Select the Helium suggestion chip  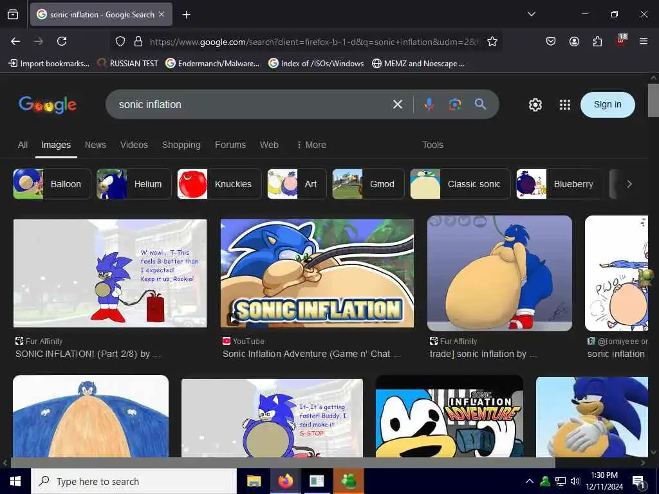tap(134, 184)
